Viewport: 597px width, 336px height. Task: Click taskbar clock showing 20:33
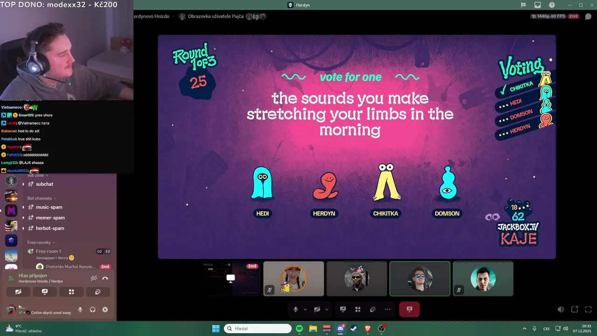582,329
